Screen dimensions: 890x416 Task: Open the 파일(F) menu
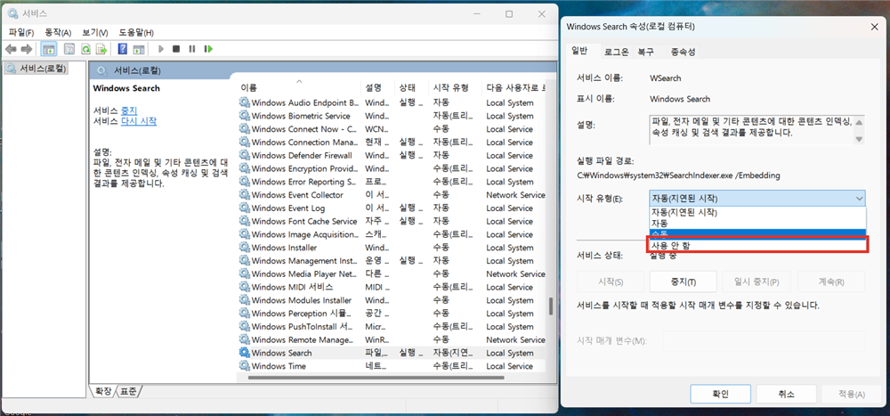(x=21, y=32)
